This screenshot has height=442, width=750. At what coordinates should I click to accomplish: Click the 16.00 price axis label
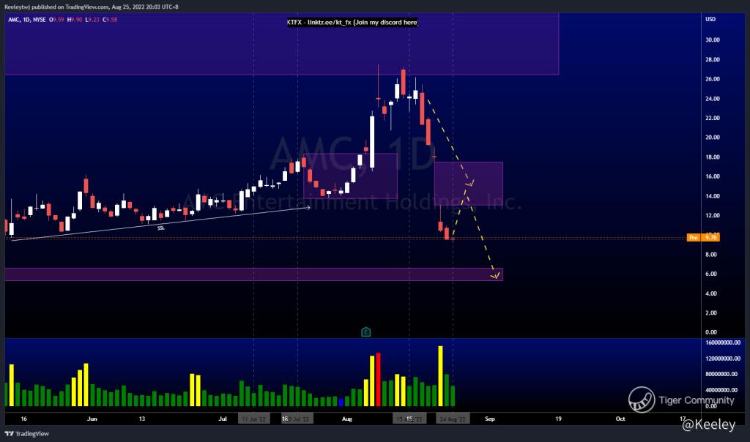[x=712, y=176]
